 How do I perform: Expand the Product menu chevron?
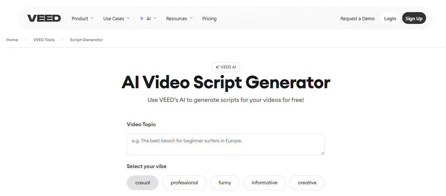click(x=92, y=18)
